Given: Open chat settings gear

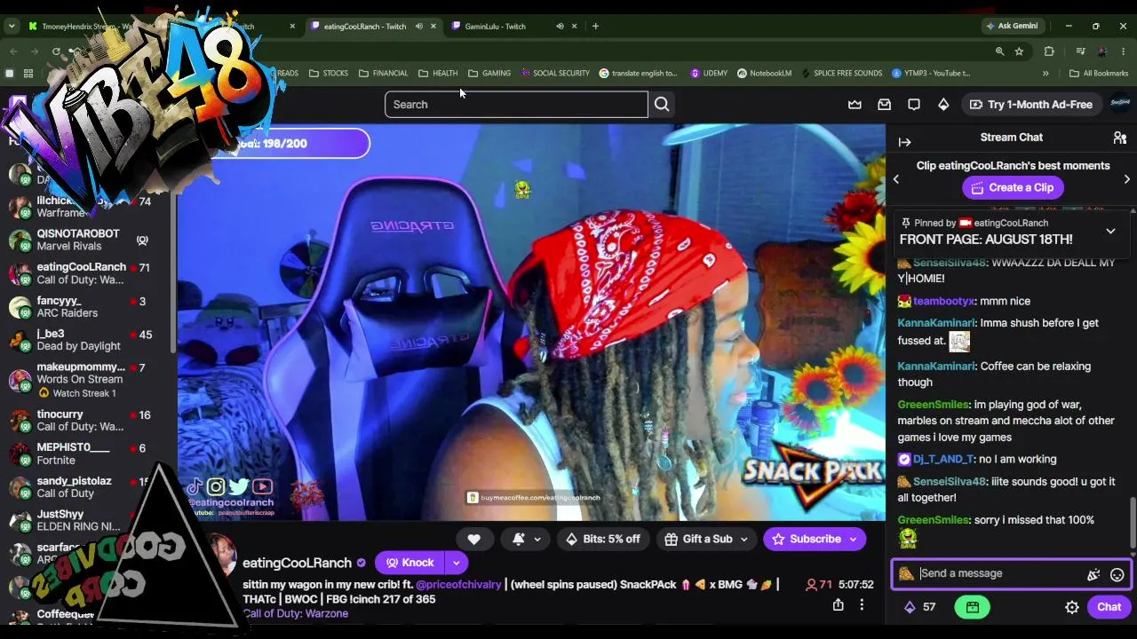Looking at the screenshot, I should pos(1072,607).
